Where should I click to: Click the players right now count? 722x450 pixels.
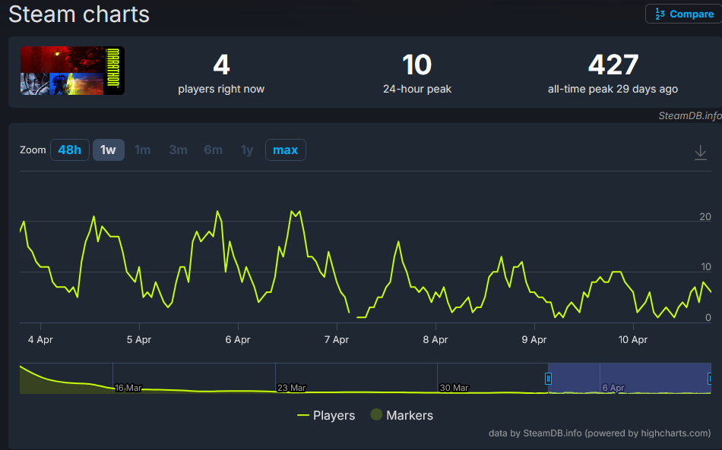point(221,65)
